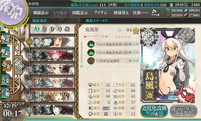201x121 pixels.
Task: Switch to fleet tab 4
Action: click(60, 29)
